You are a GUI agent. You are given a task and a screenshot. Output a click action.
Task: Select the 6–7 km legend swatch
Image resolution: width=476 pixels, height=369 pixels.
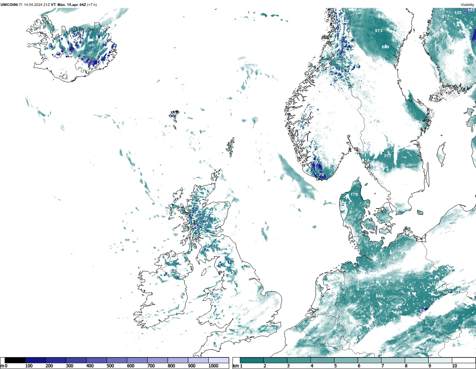(369, 360)
